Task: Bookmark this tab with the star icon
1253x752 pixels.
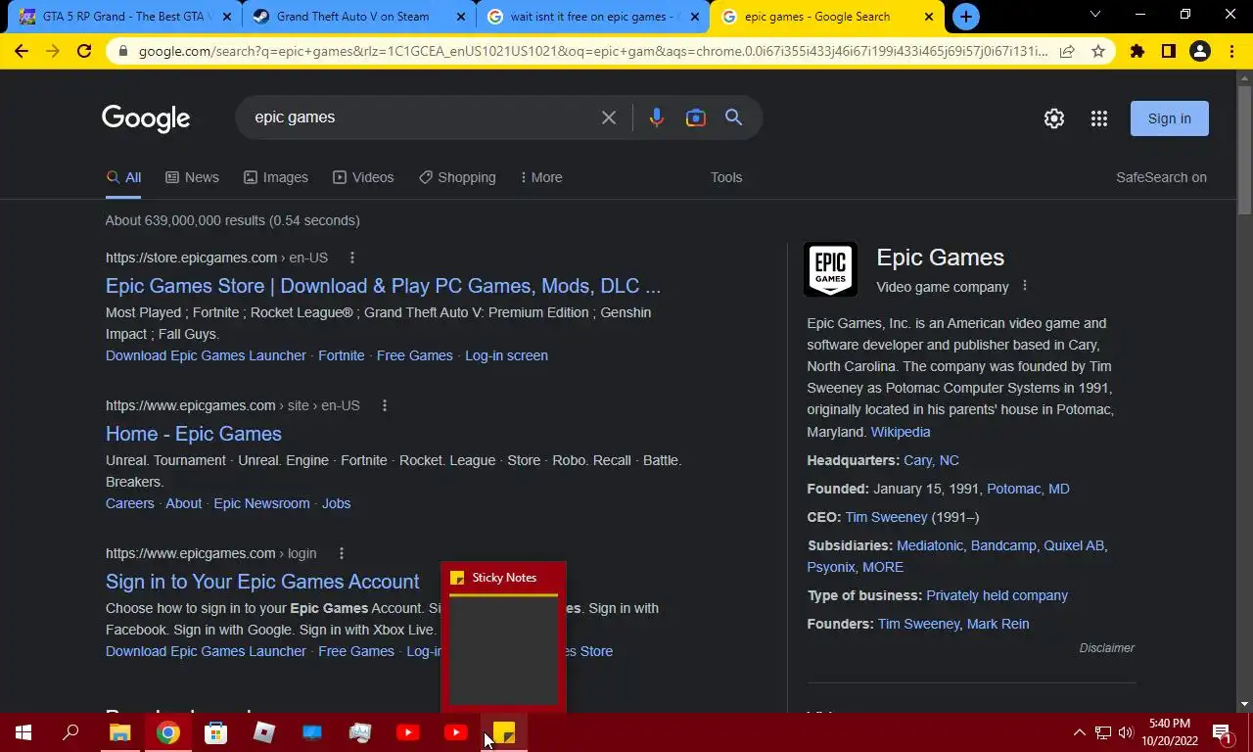Action: point(1098,51)
